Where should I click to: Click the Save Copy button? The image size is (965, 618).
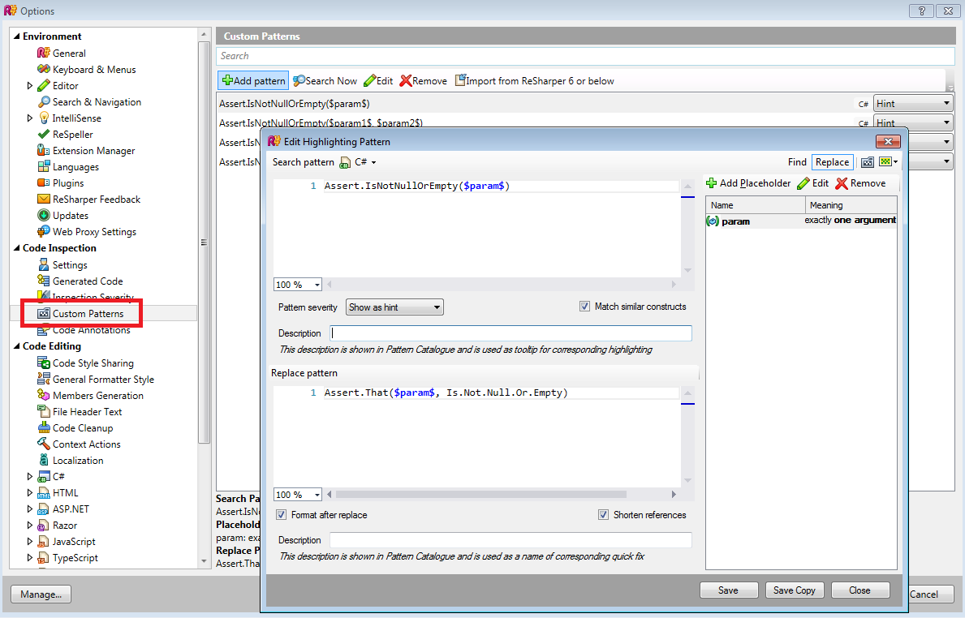coord(795,590)
